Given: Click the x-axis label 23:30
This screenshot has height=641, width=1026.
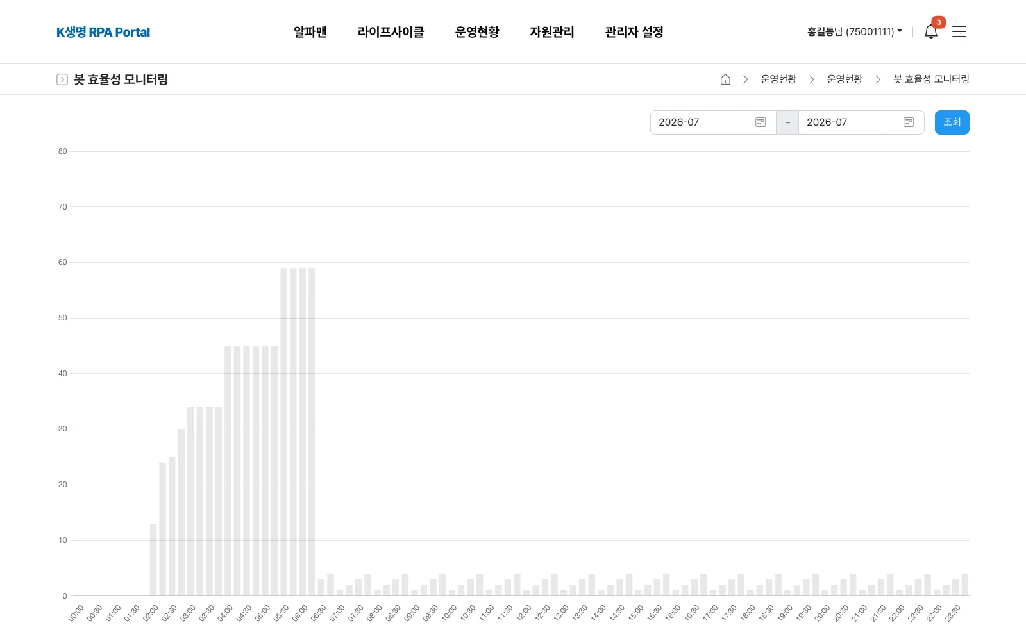Looking at the screenshot, I should click(953, 613).
